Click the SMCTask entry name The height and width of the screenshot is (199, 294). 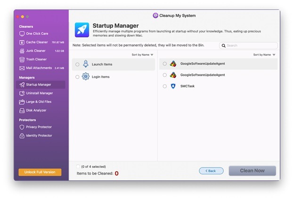[188, 86]
